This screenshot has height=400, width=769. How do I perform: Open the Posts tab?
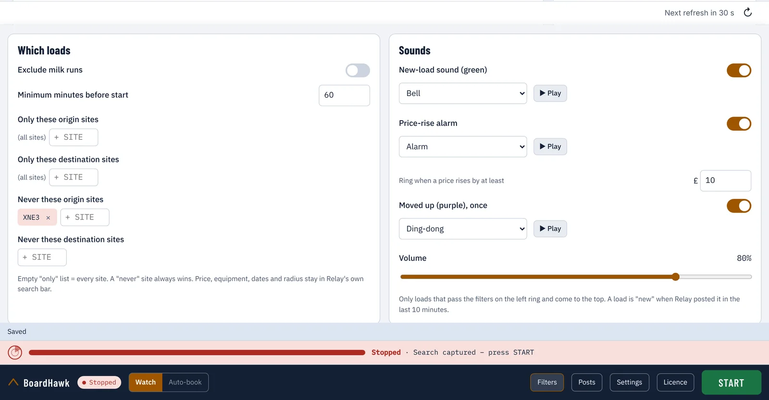tap(587, 382)
